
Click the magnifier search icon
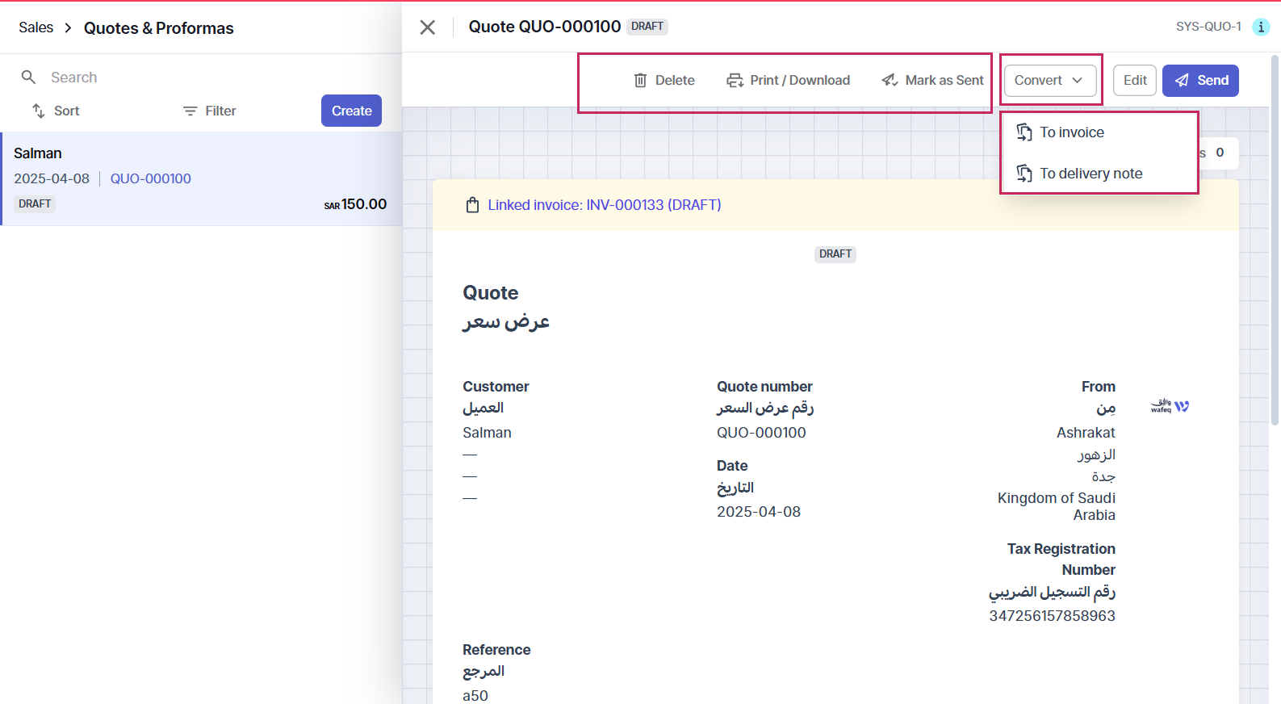tap(28, 78)
